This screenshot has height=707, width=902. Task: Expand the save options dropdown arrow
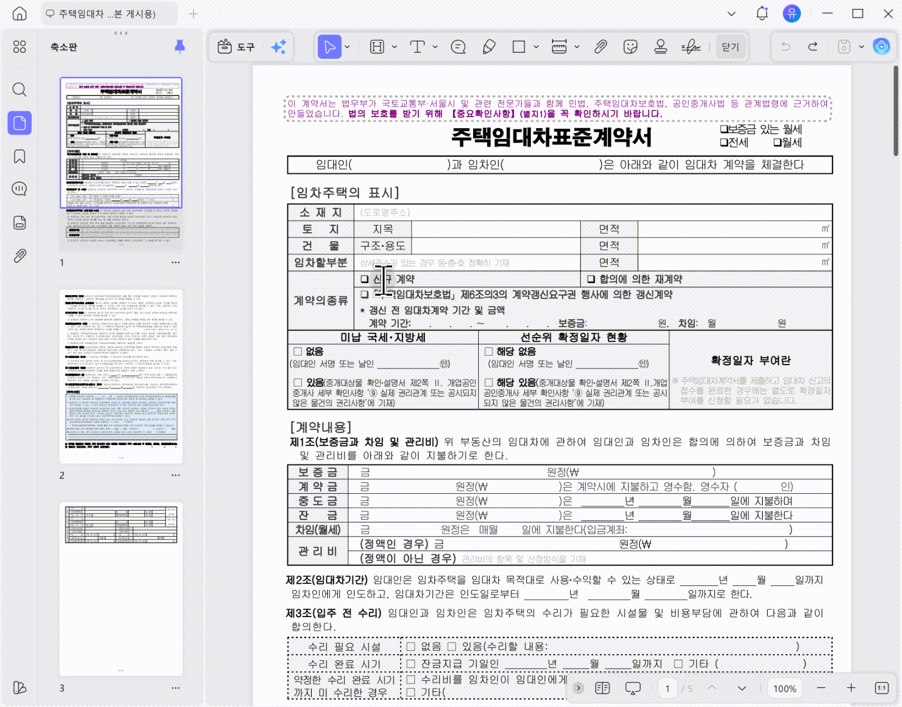pyautogui.click(x=862, y=47)
